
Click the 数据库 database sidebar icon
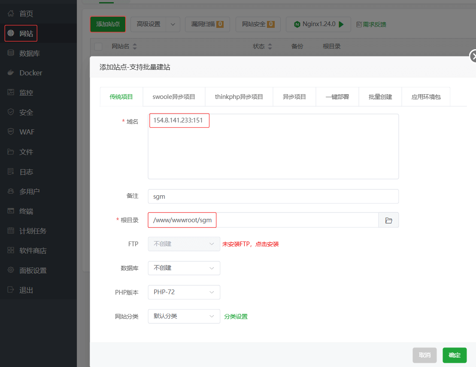(11, 53)
